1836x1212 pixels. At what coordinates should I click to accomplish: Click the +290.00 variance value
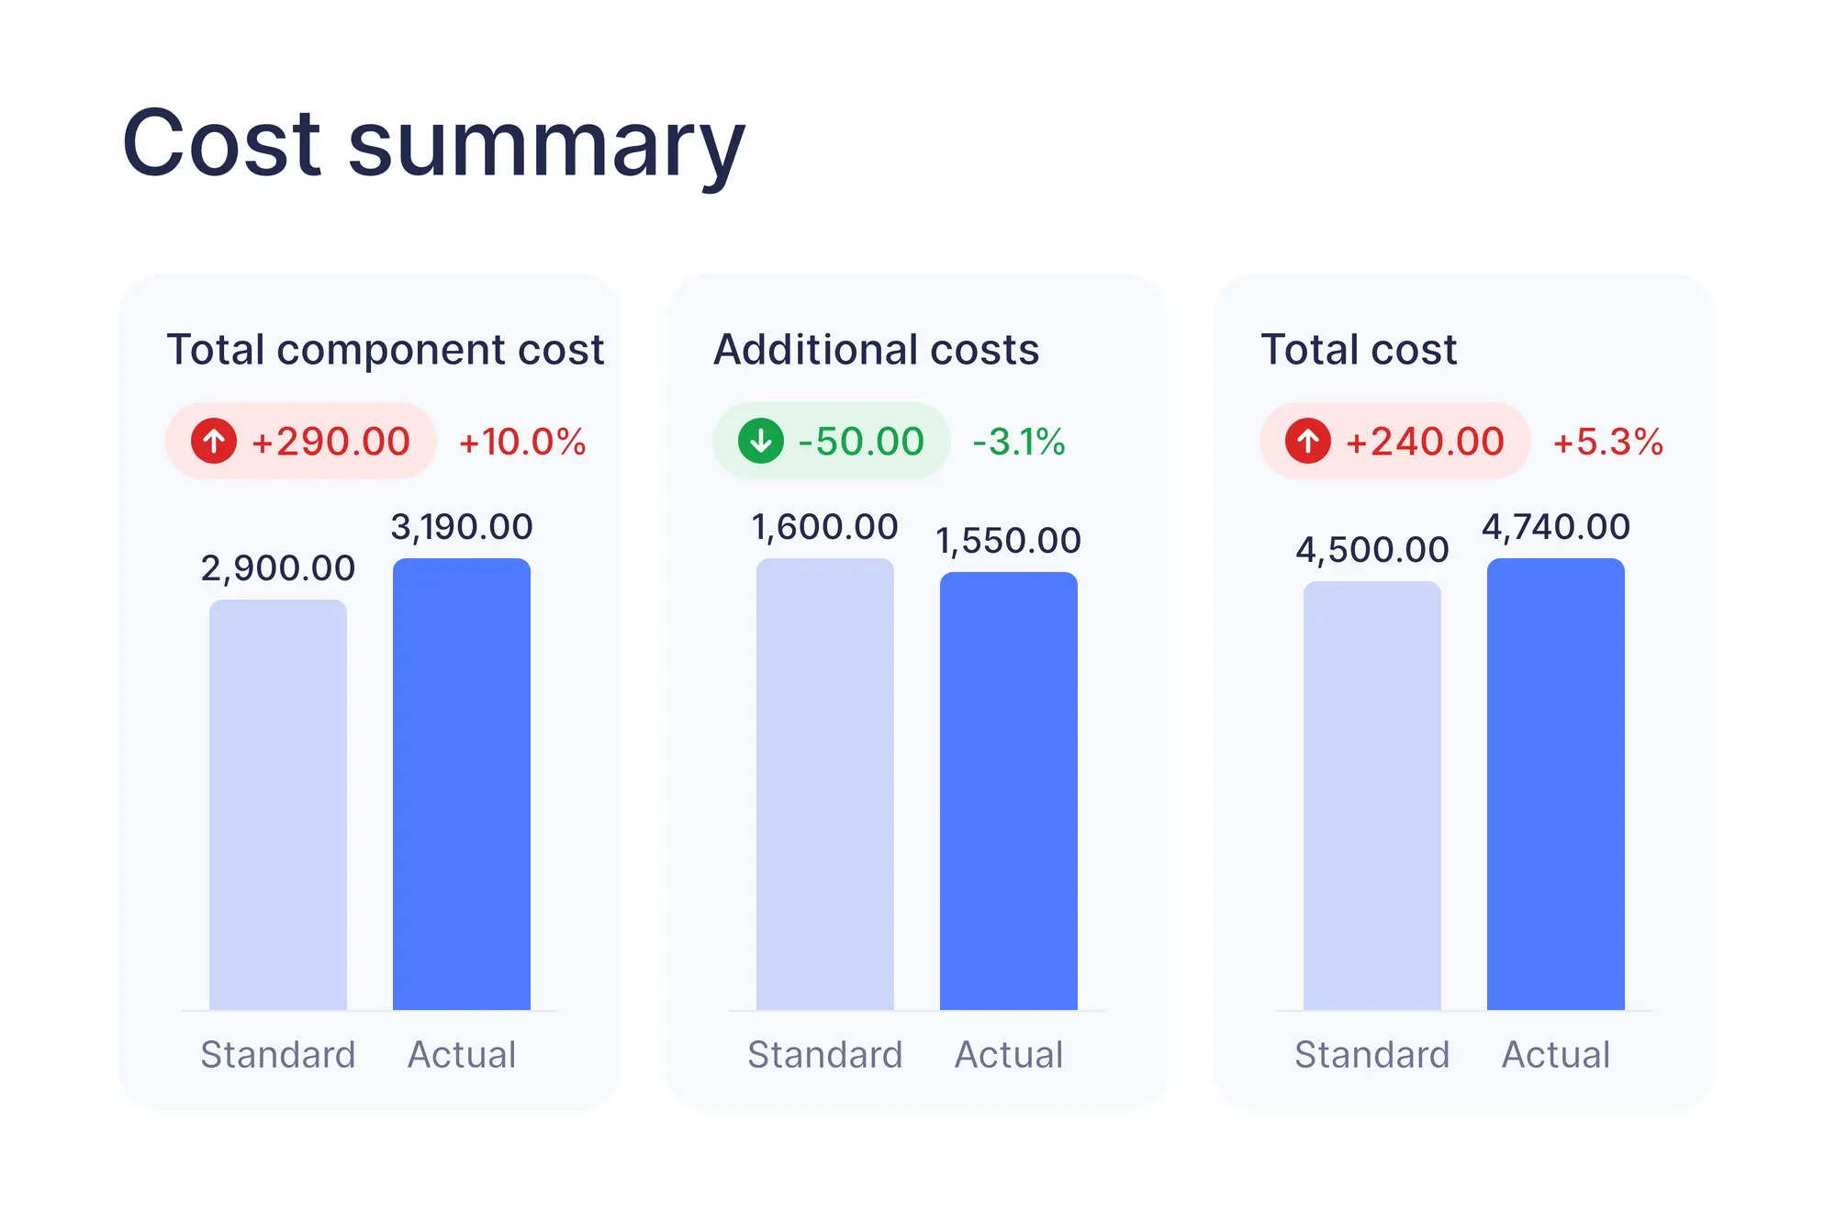pyautogui.click(x=330, y=442)
